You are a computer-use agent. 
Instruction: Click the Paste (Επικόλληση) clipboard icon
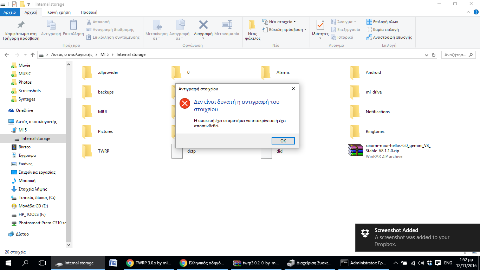click(x=73, y=25)
